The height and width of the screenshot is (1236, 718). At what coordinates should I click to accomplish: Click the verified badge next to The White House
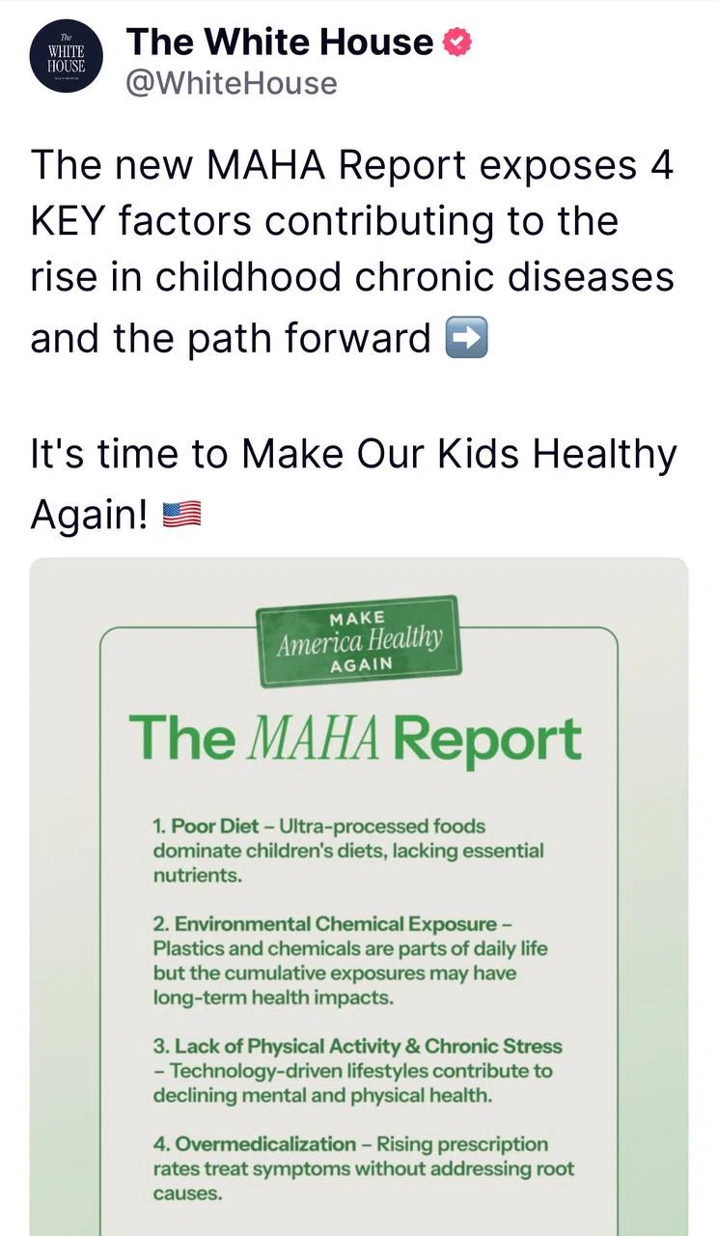456,42
